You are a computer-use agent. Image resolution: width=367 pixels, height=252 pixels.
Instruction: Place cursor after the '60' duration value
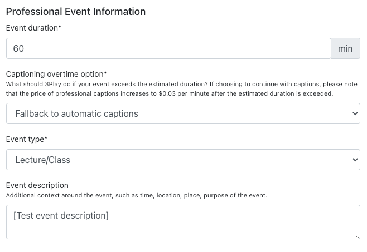point(25,48)
